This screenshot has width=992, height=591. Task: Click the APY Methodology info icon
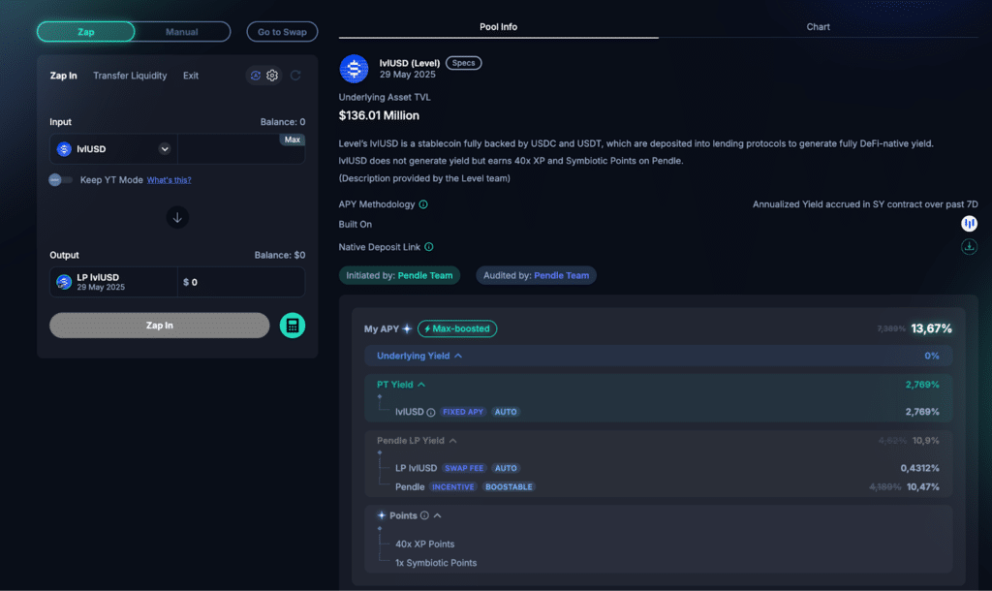point(423,204)
